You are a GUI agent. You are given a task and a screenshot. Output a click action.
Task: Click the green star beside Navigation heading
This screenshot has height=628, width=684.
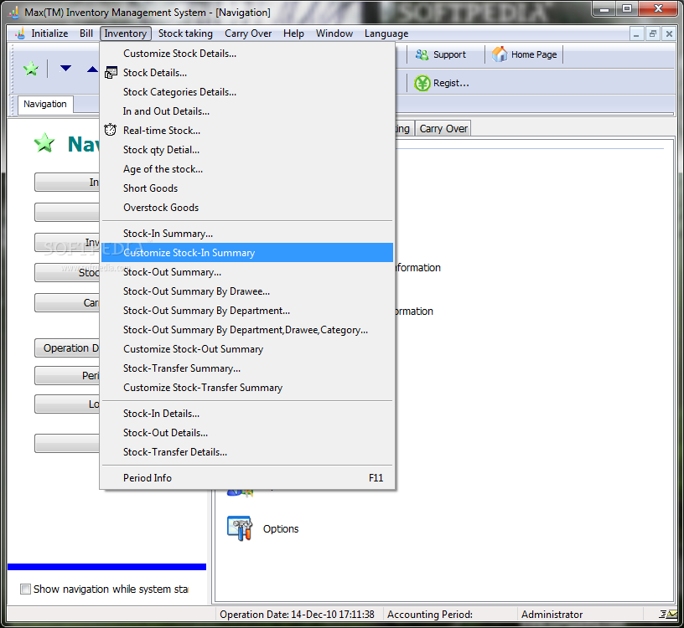(x=44, y=143)
